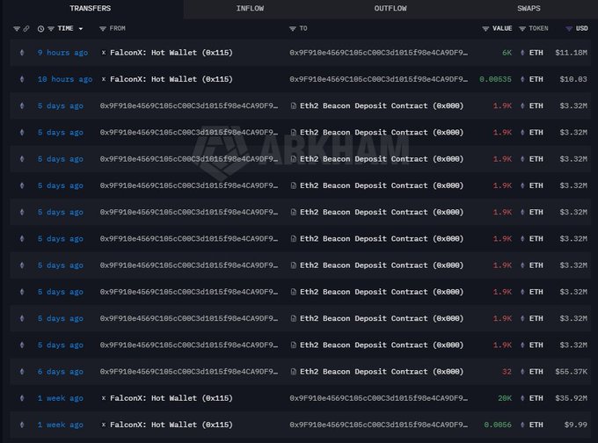Click the $9.99 USD amount
Screen dimensions: 598x443
click(x=575, y=425)
